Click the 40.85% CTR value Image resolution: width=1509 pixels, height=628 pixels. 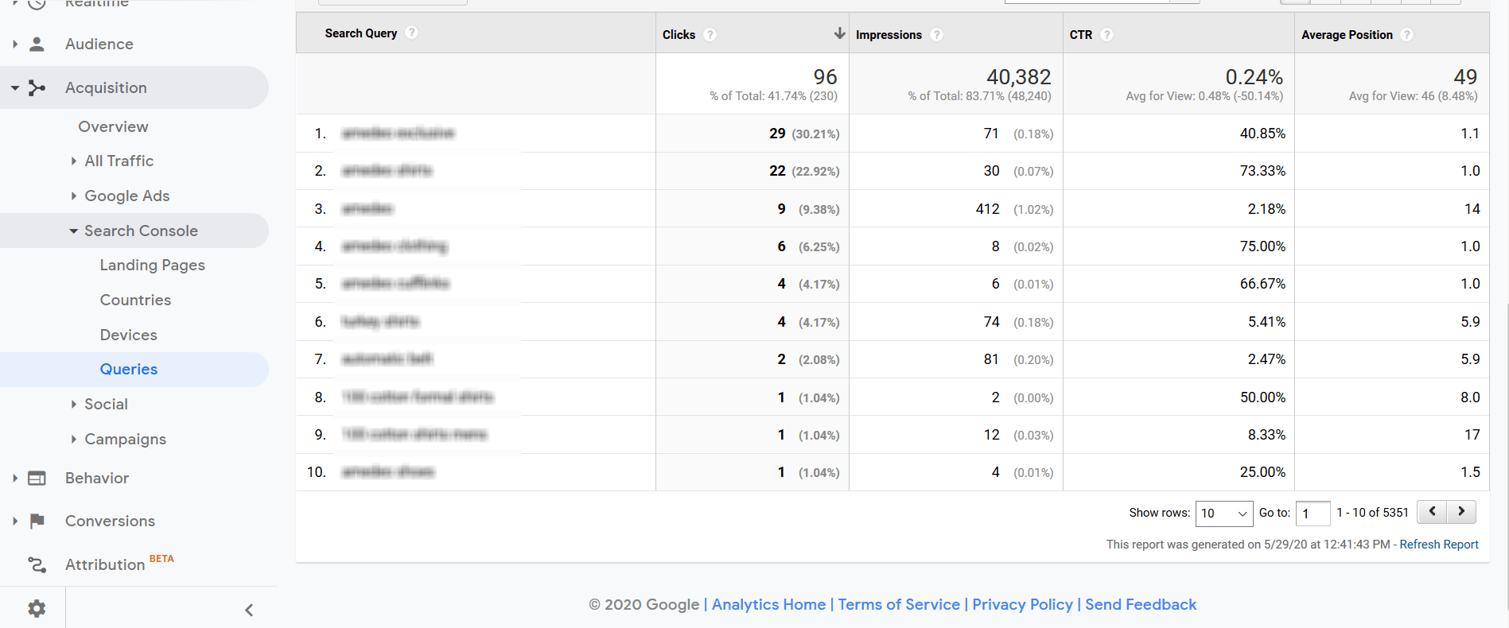[x=1262, y=134]
